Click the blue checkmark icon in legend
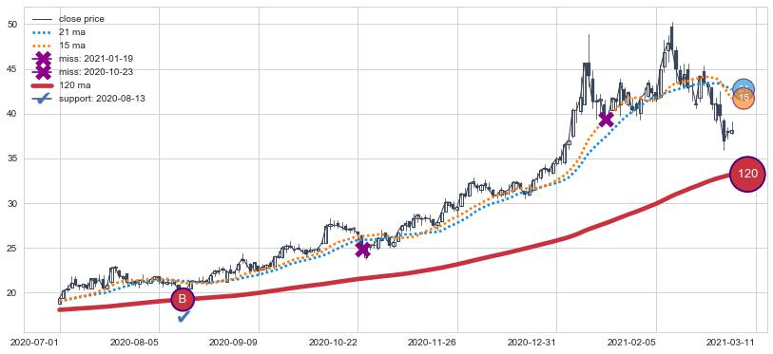Screen dimensions: 773x354 (43, 99)
